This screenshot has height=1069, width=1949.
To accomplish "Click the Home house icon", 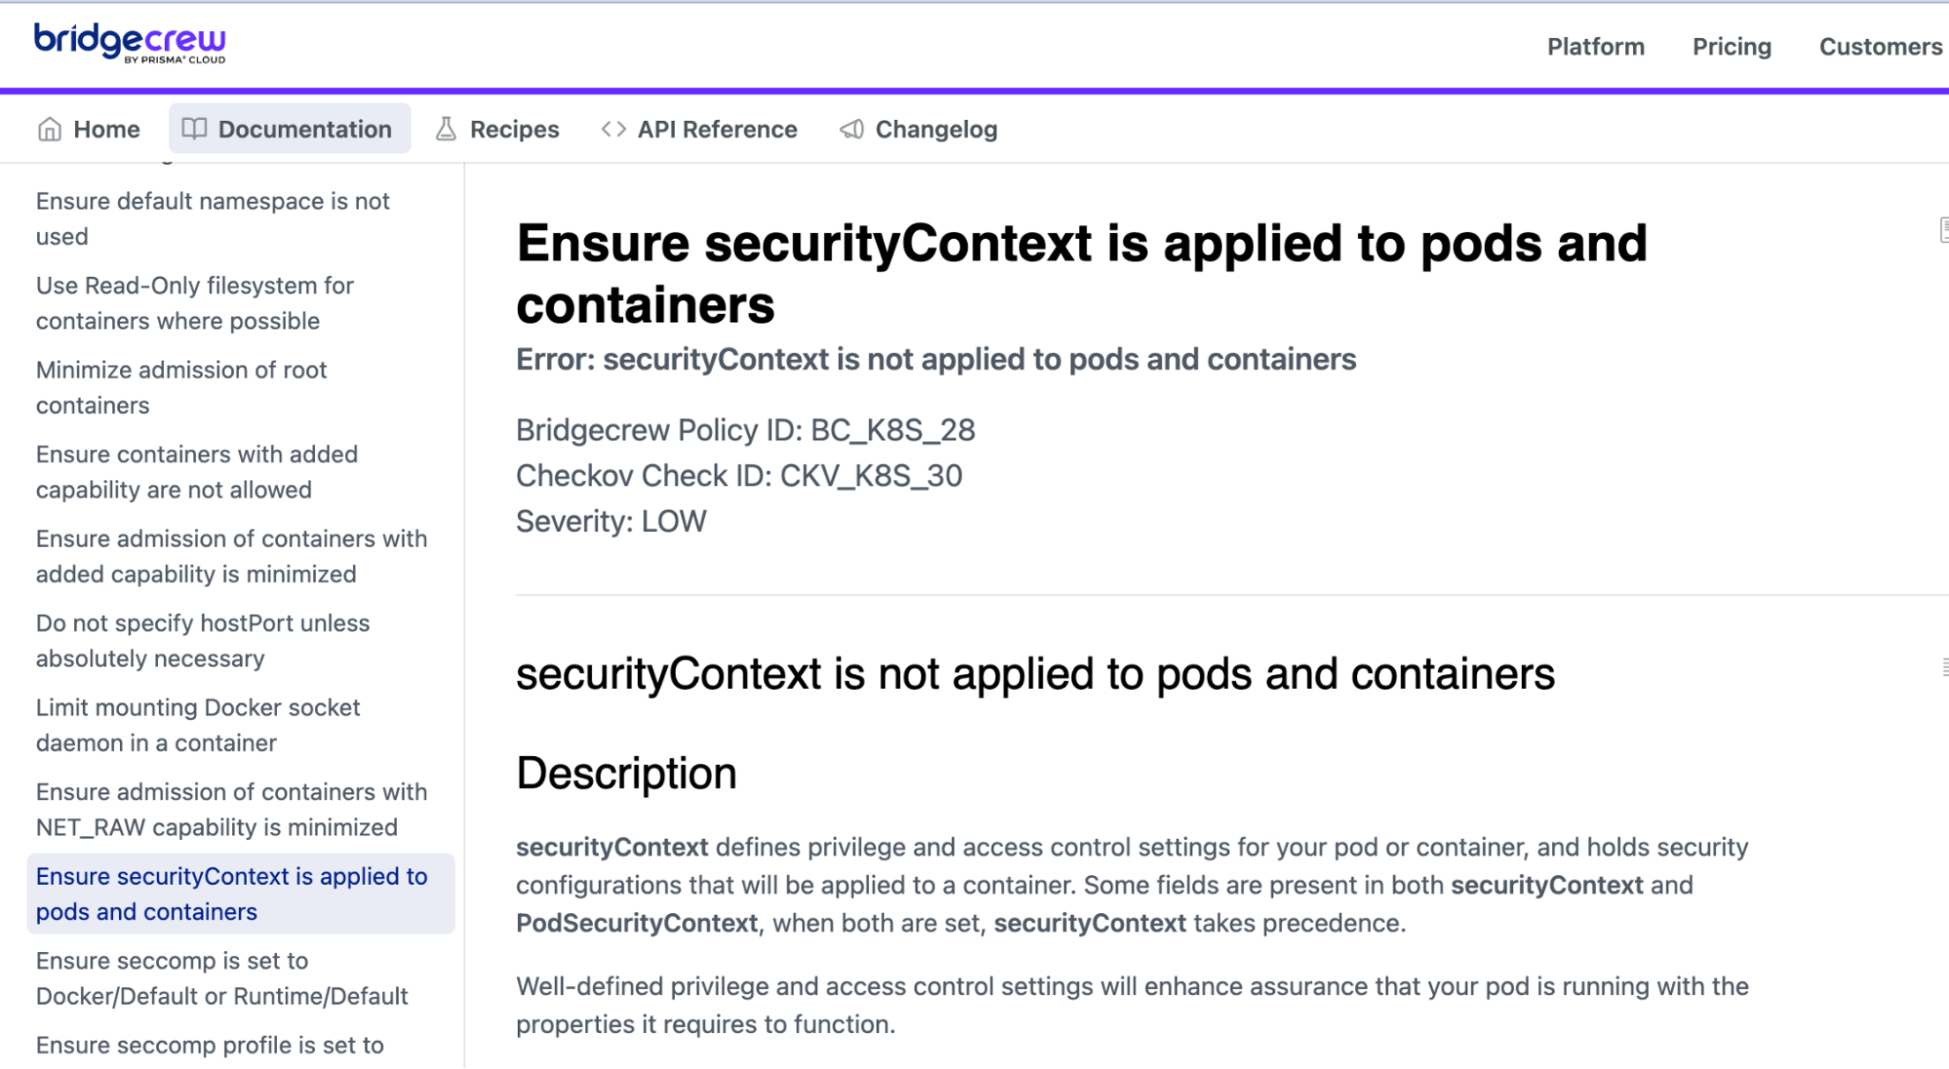I will (x=50, y=130).
